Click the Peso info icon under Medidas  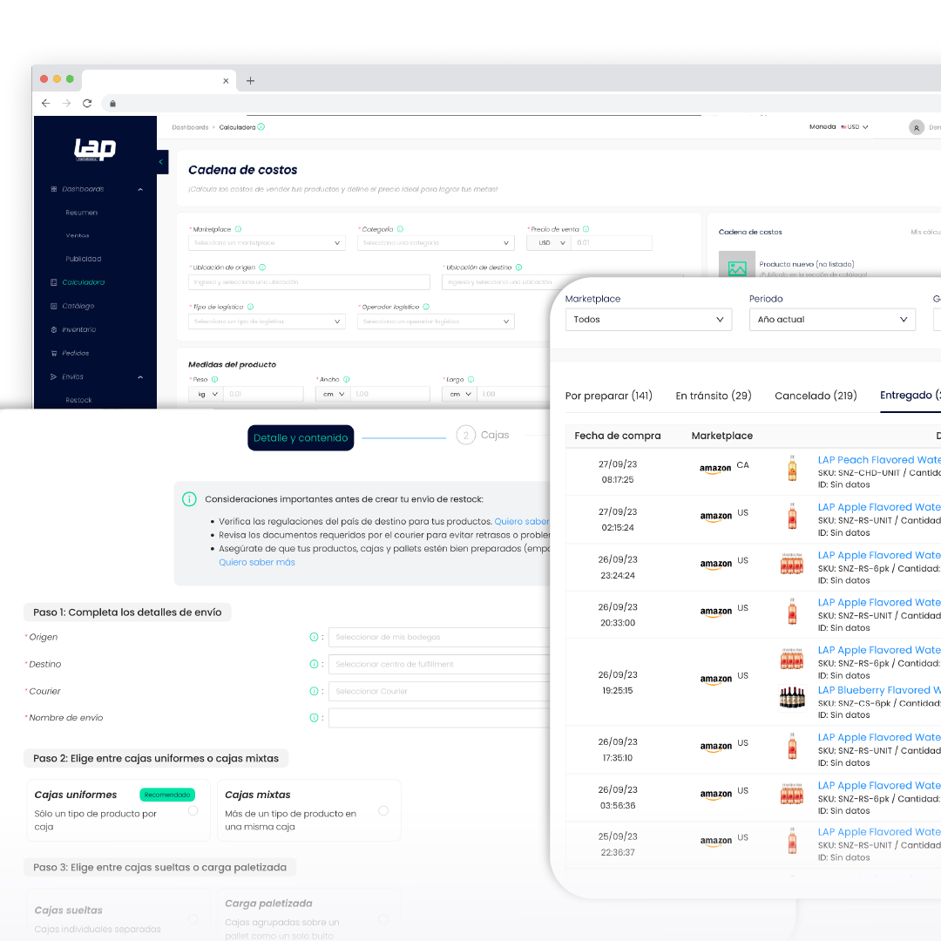pos(215,379)
